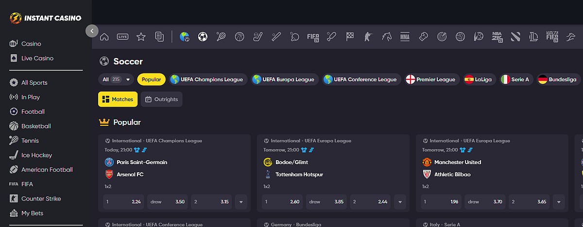Open American Football in sidebar
The width and height of the screenshot is (583, 227).
pos(46,169)
